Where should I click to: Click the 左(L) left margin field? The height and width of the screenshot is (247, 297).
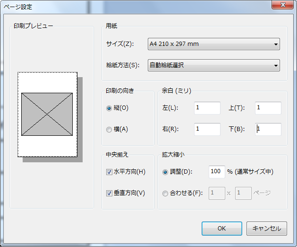(207, 108)
